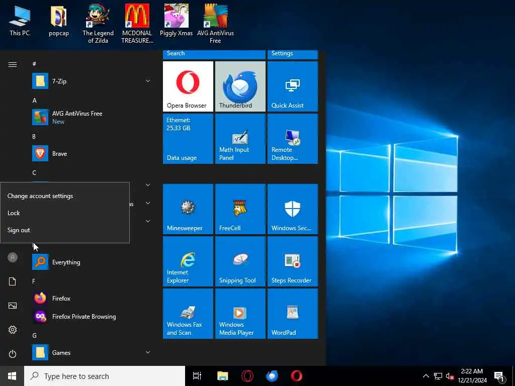Image resolution: width=515 pixels, height=386 pixels.
Task: Select the MCDONAL TREASURE desktop shortcut
Action: (x=137, y=24)
